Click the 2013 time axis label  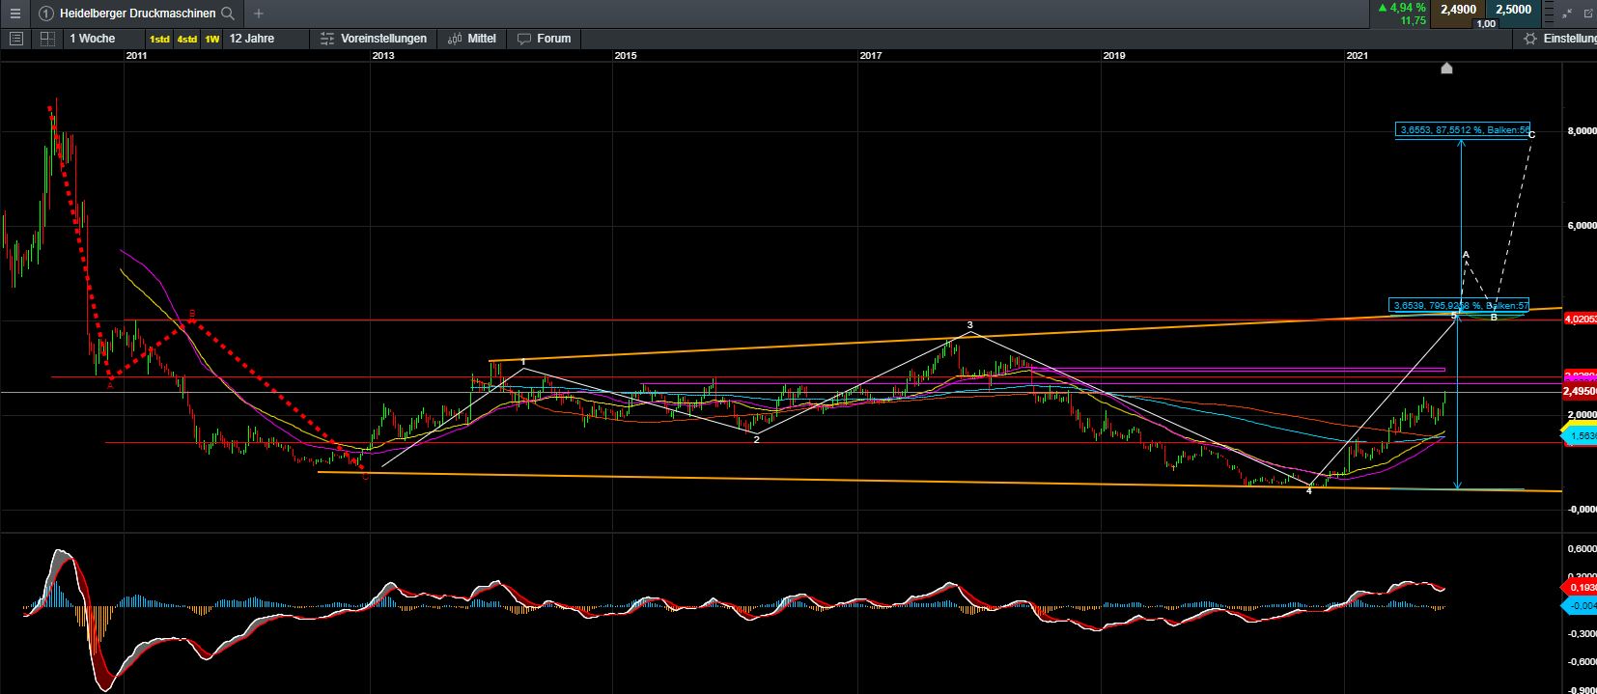point(382,56)
